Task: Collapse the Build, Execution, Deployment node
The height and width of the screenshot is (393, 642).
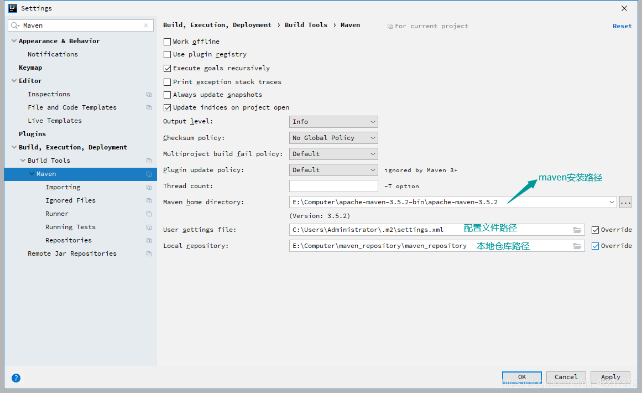Action: (x=14, y=147)
